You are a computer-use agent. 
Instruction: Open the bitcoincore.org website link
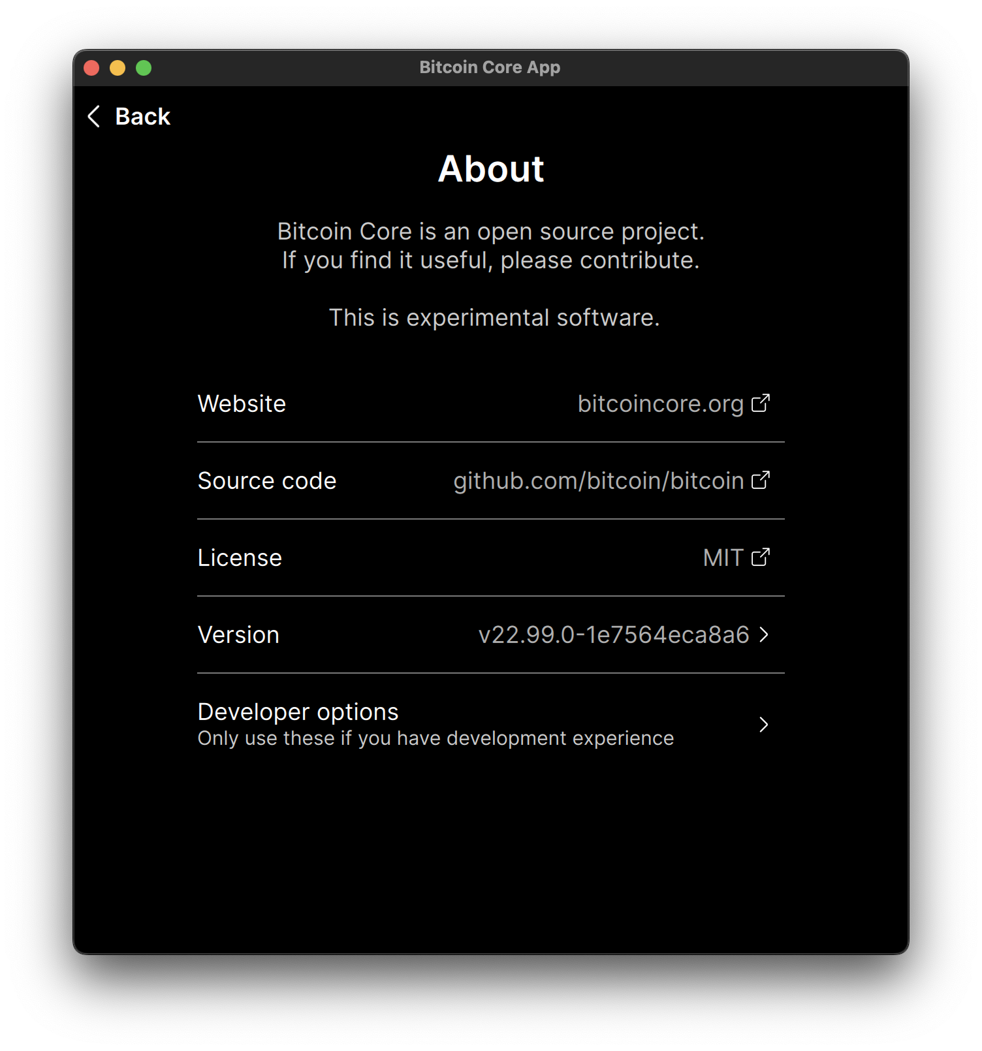pyautogui.click(x=660, y=404)
